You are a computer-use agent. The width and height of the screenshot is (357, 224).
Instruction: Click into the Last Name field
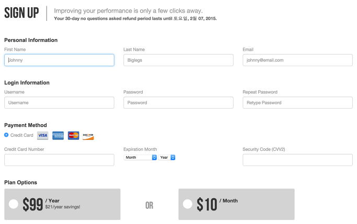tap(178, 60)
